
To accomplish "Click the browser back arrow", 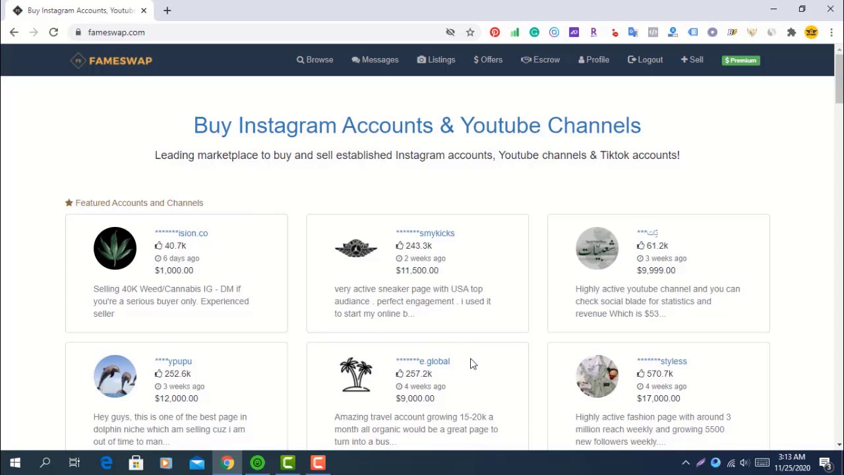I will click(14, 32).
